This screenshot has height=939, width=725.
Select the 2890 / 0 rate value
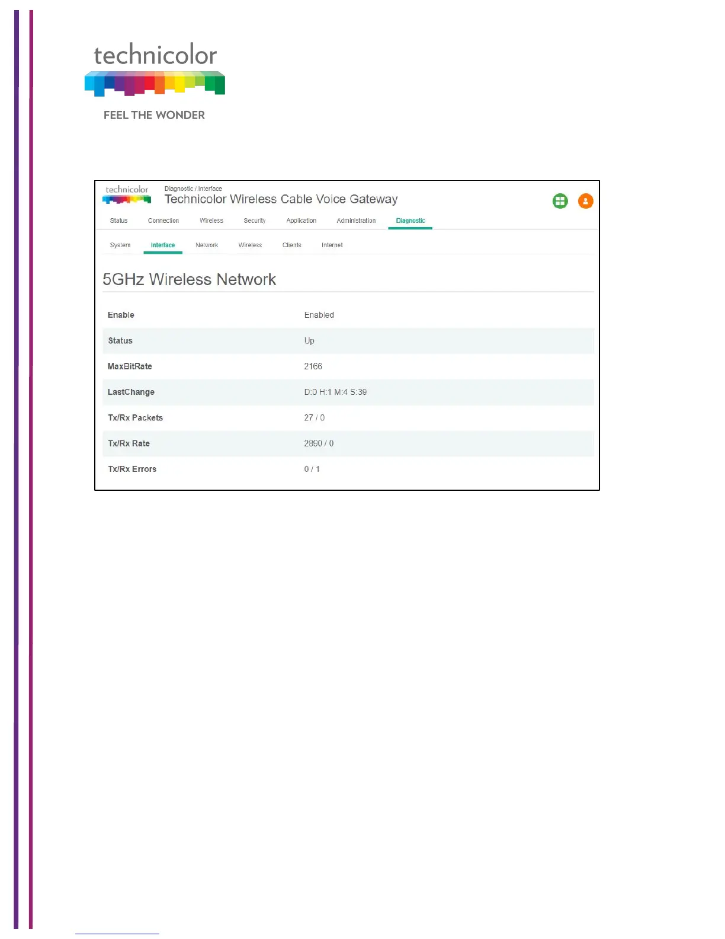(x=319, y=443)
